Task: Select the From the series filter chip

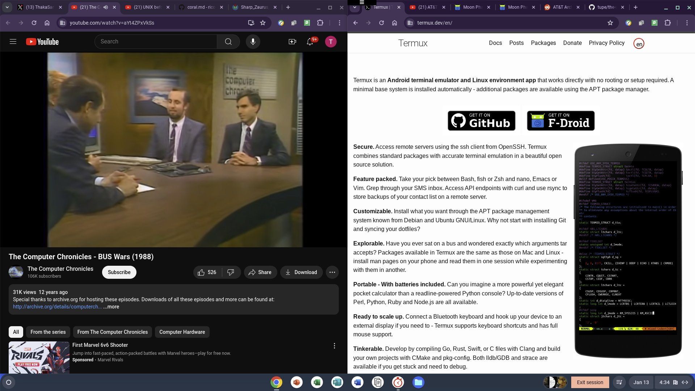Action: pos(48,332)
